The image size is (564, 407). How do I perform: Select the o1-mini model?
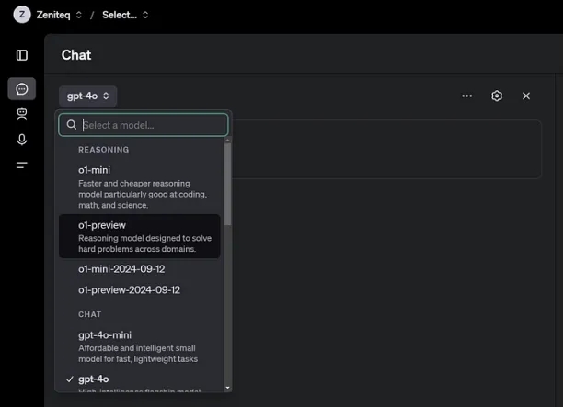(140, 187)
